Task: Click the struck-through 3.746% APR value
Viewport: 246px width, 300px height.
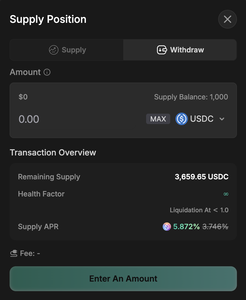Action: click(x=215, y=227)
